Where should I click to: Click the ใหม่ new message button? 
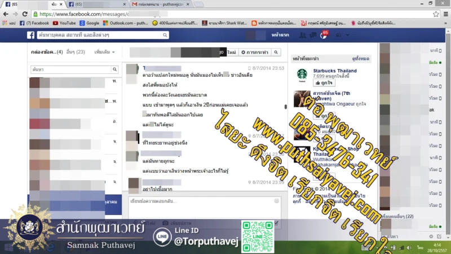(x=232, y=52)
